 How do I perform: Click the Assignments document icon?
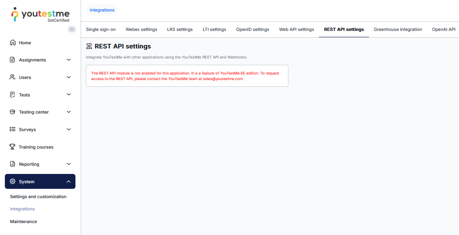(13, 60)
